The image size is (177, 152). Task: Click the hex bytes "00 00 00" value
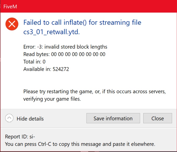point(78,54)
